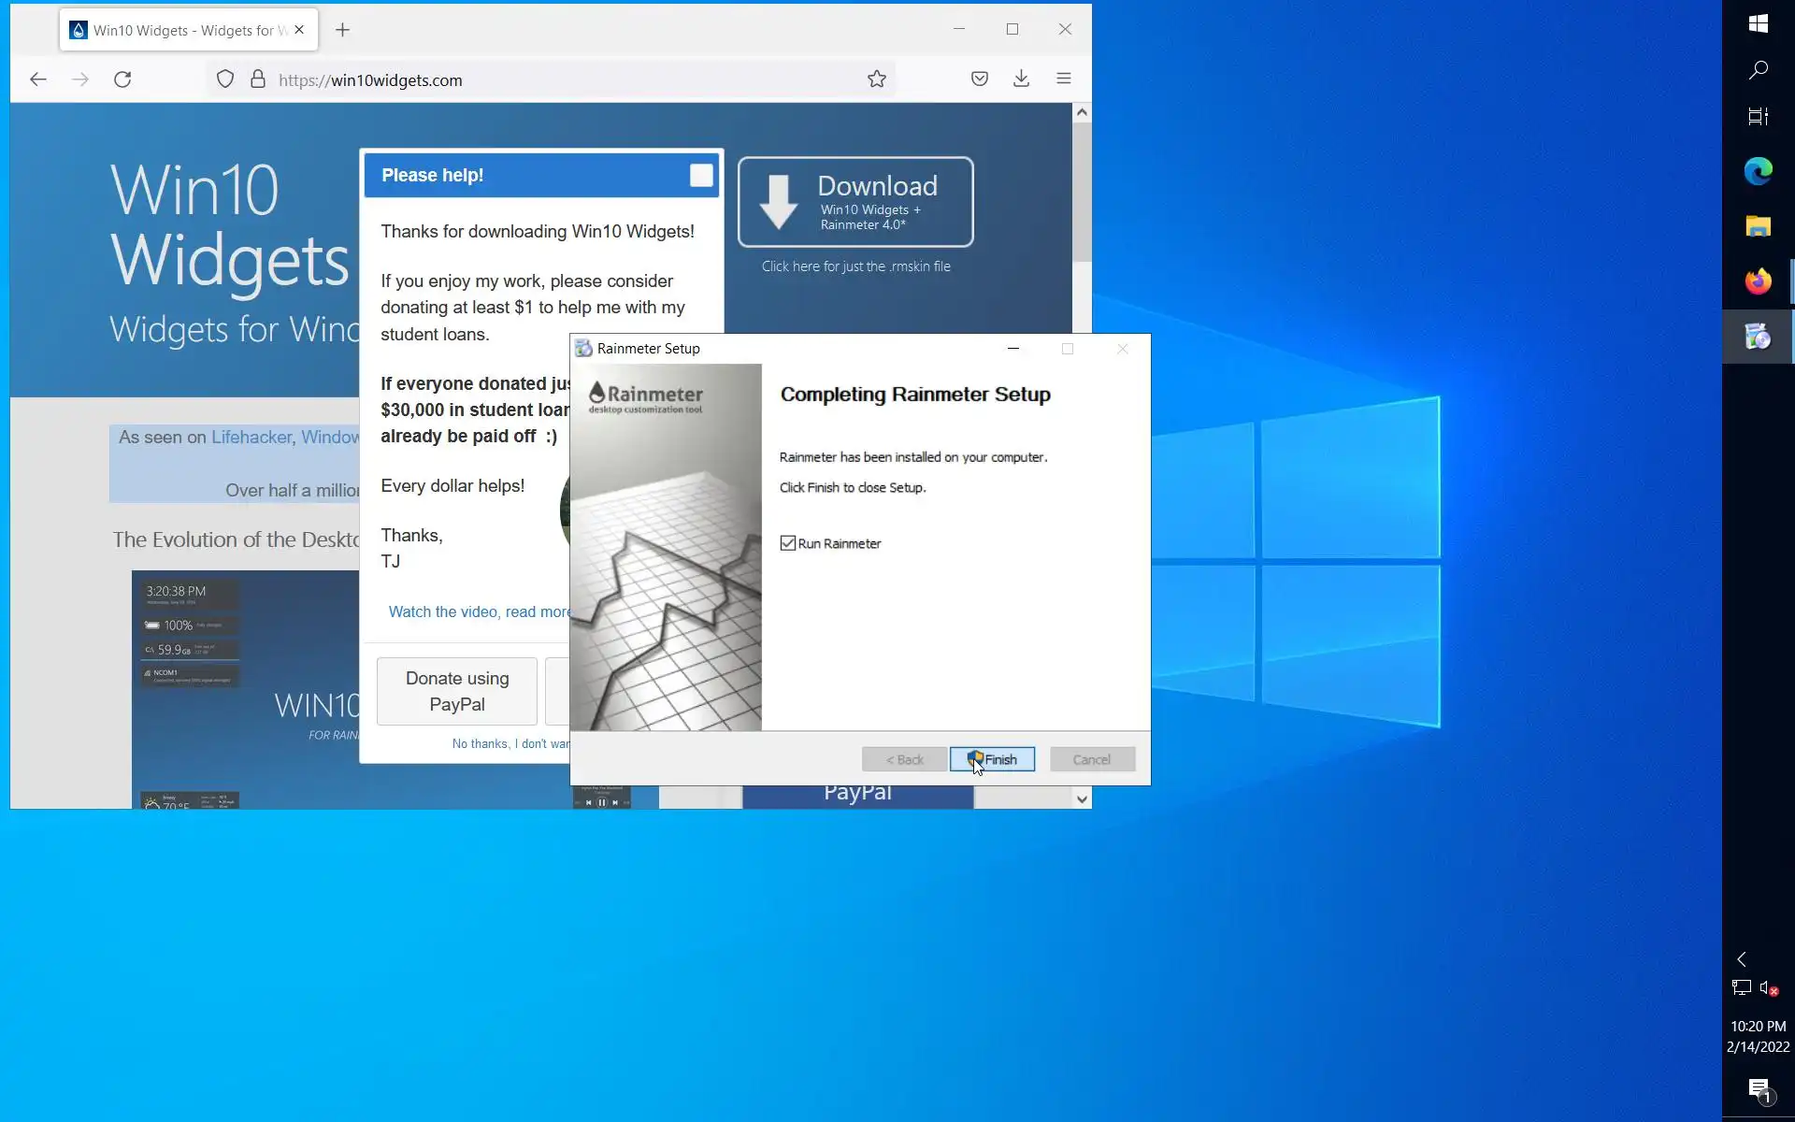This screenshot has width=1795, height=1122.
Task: Open File Explorer from taskbar
Action: tap(1758, 226)
